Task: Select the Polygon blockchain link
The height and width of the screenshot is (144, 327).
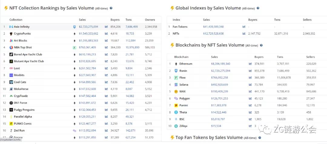Action: coord(184,99)
